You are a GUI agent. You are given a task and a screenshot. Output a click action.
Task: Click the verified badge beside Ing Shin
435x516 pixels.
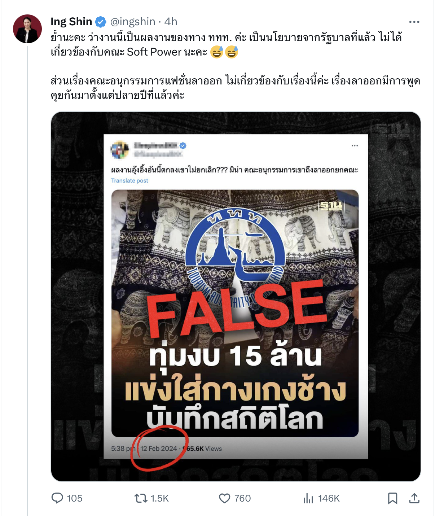101,22
